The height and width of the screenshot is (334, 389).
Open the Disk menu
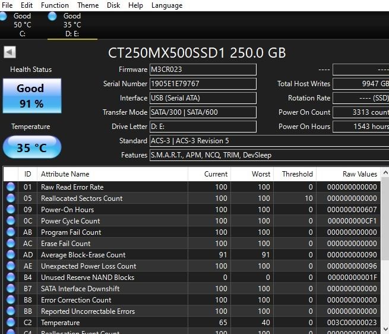[113, 5]
